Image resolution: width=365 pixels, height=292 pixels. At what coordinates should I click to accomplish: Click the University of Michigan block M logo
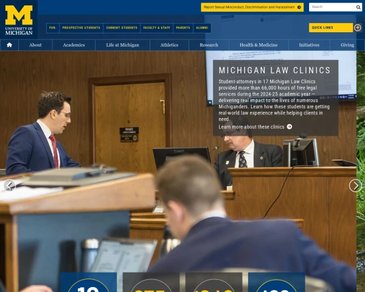[19, 20]
